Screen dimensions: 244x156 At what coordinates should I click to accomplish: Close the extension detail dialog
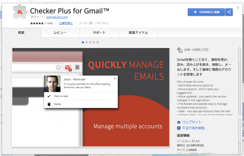[238, 8]
